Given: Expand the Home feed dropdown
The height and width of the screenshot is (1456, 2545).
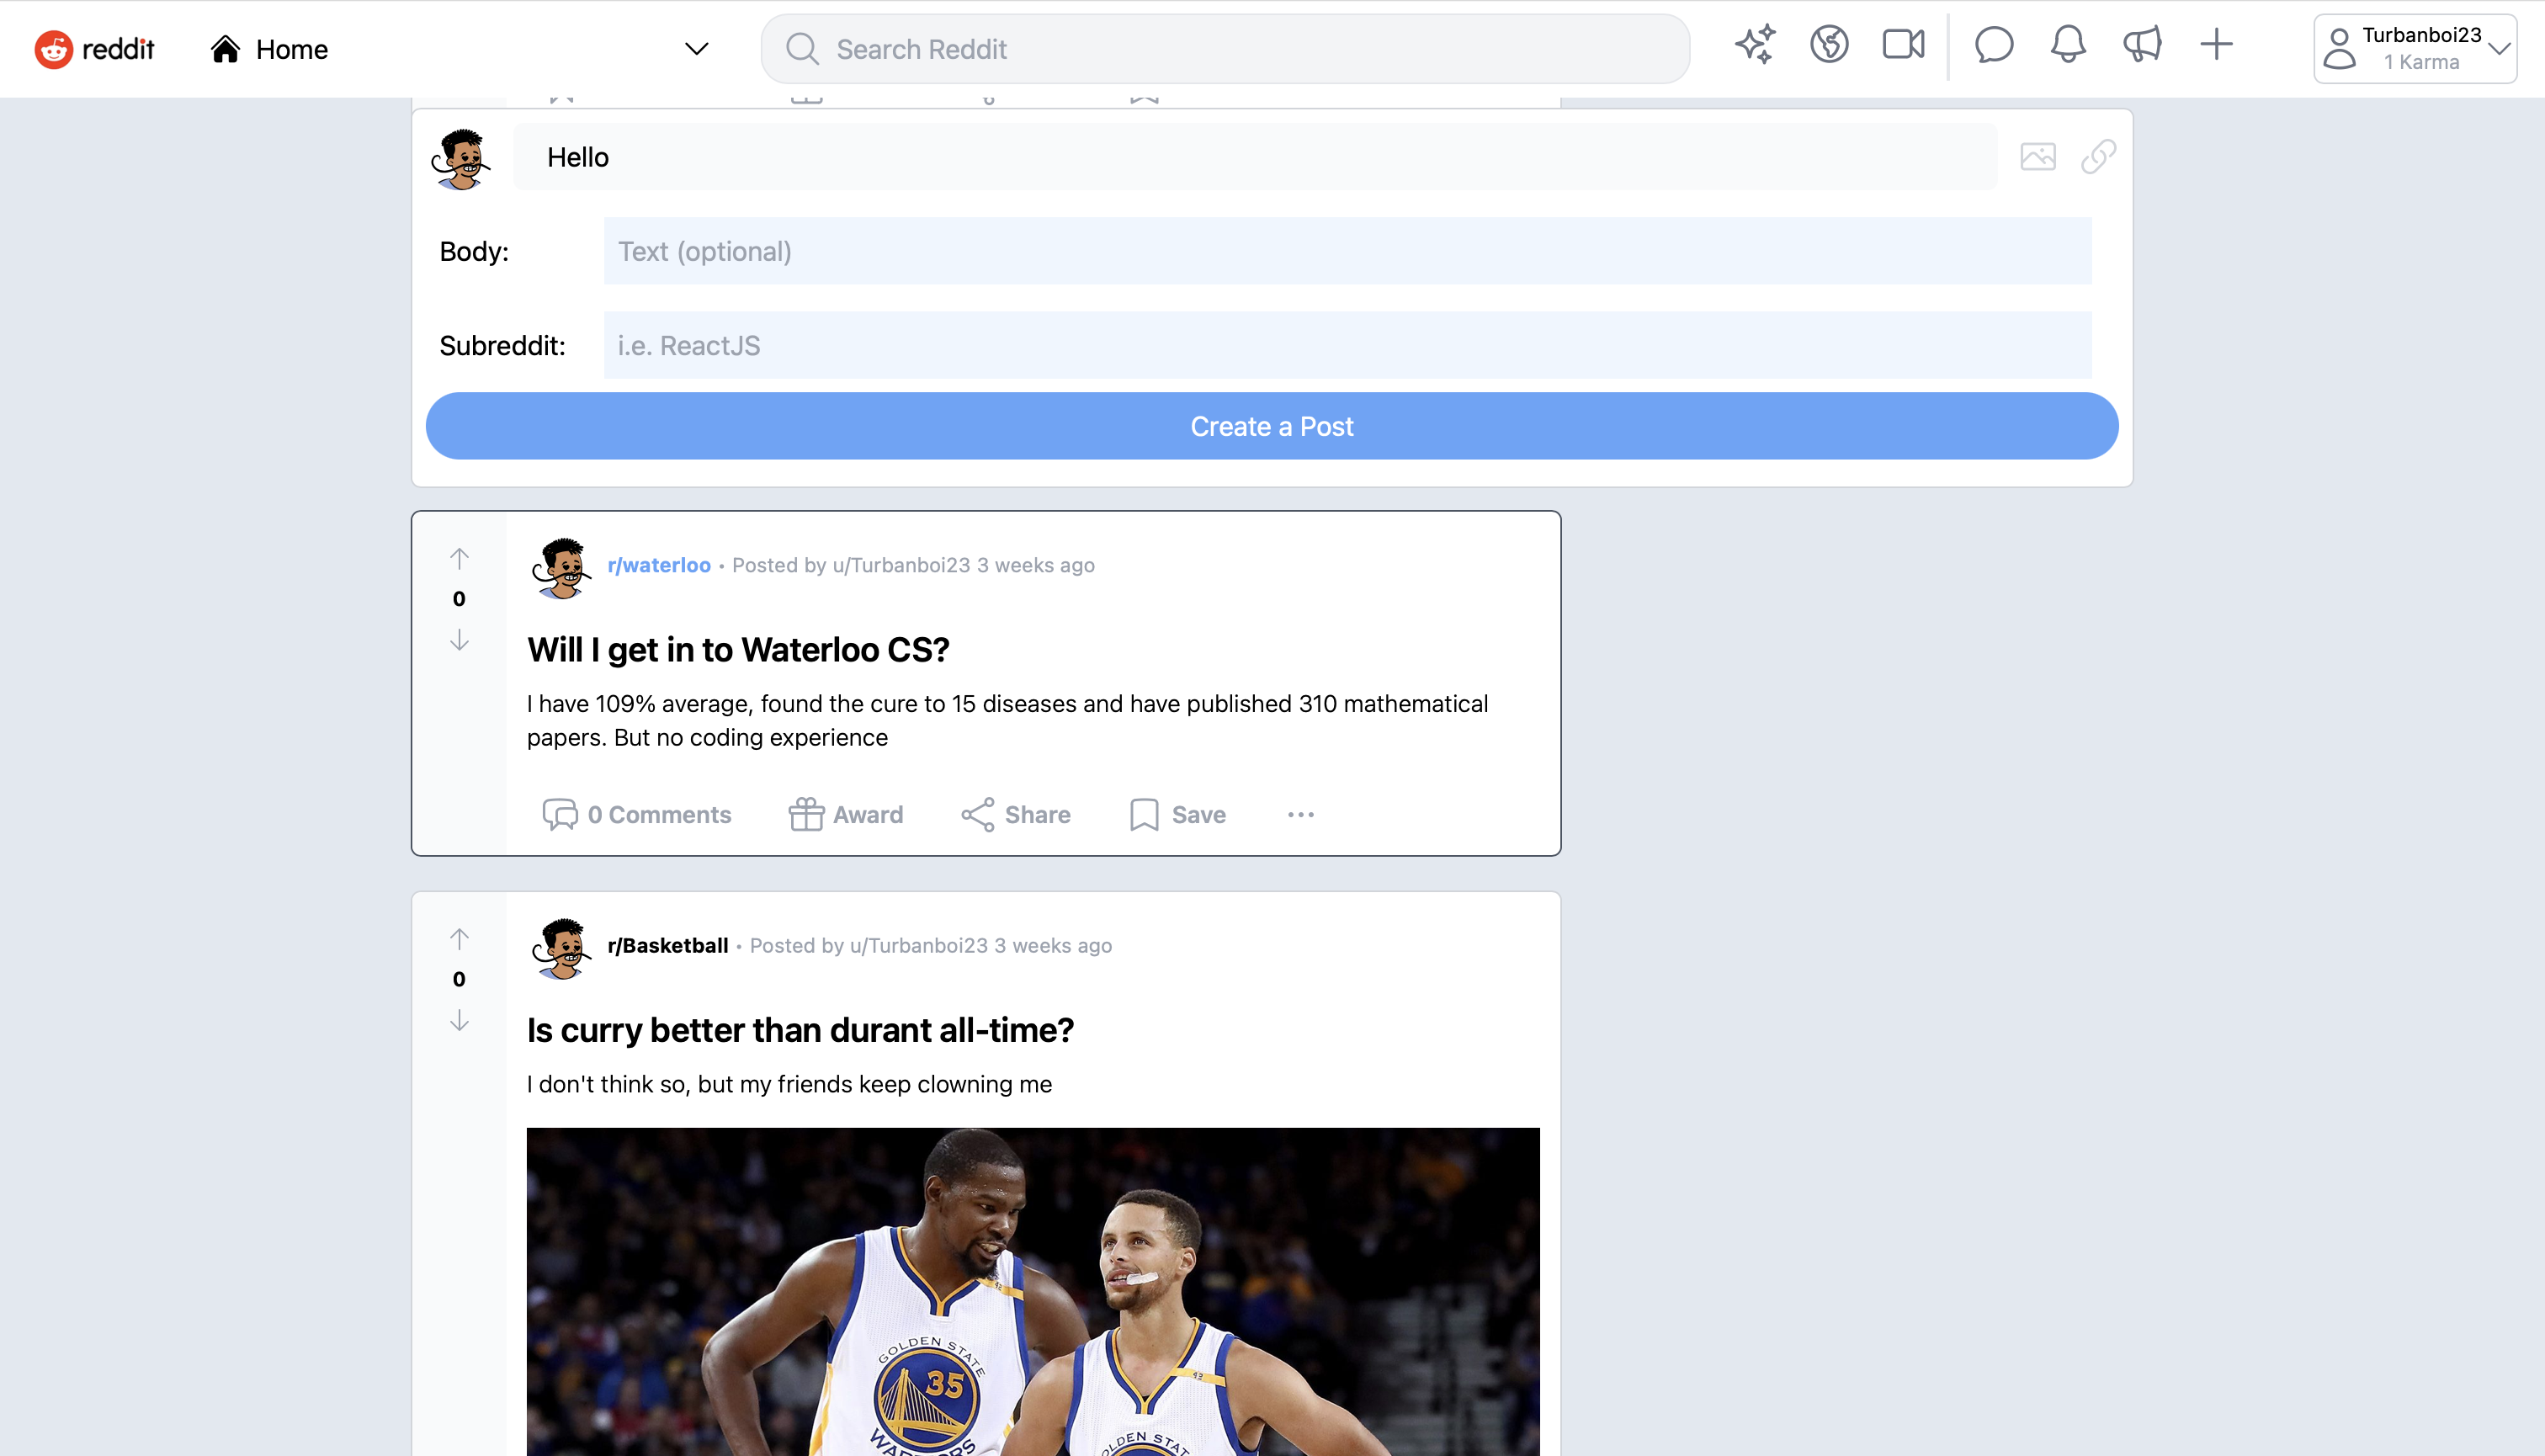Looking at the screenshot, I should (696, 48).
